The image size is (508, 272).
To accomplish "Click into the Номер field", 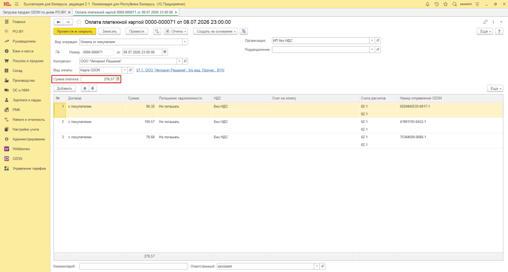I will [98, 52].
